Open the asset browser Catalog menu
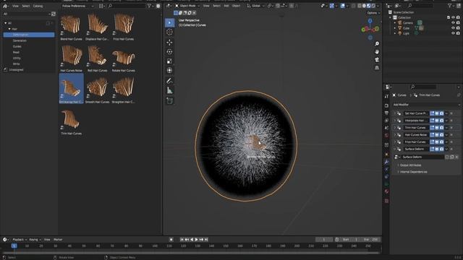Screen dimensions: 463x260 (38, 6)
